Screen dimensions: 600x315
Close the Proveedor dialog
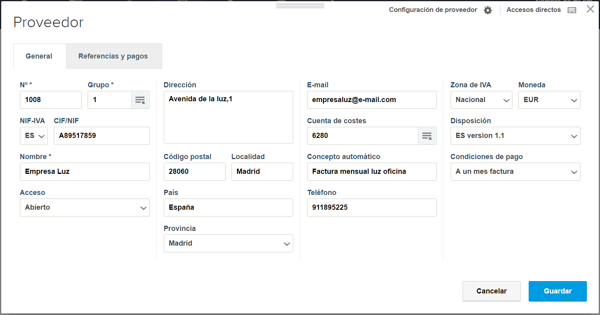click(x=590, y=9)
